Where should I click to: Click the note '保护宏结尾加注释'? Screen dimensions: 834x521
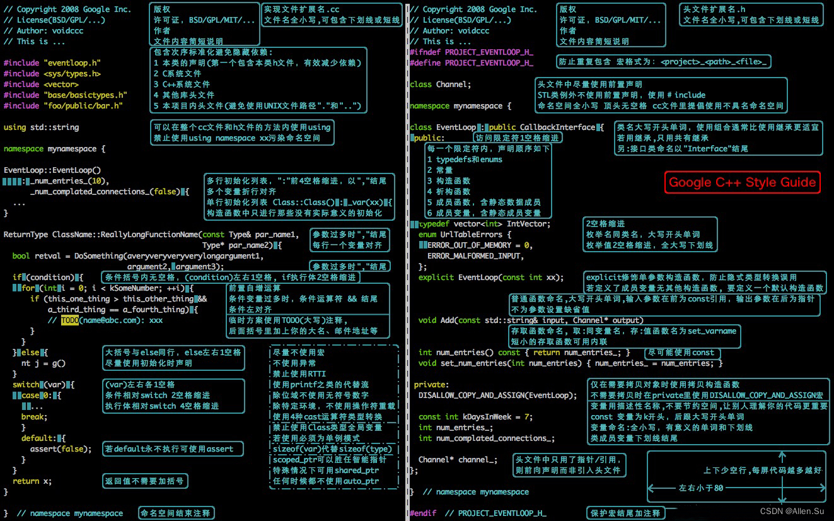(x=625, y=513)
